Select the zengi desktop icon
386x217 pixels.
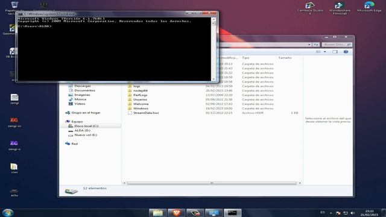tap(14, 99)
